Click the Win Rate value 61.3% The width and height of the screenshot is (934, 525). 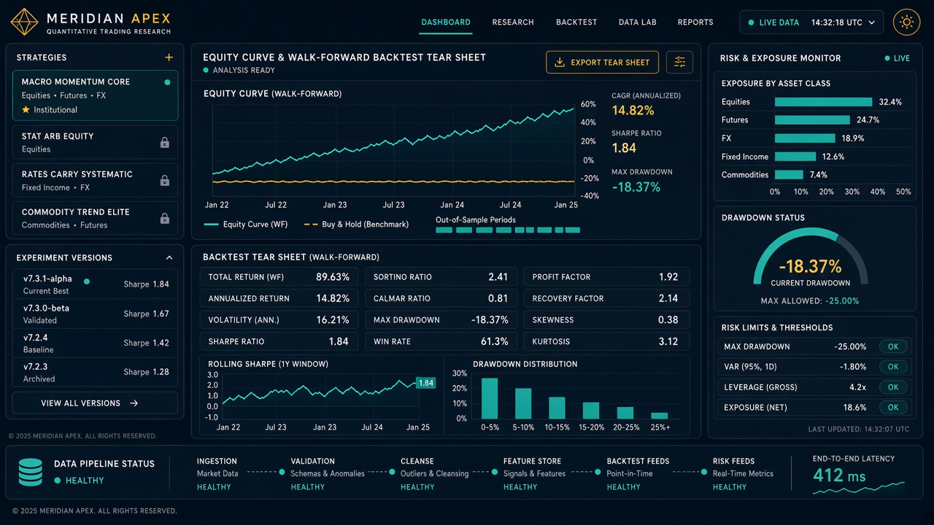click(x=495, y=341)
